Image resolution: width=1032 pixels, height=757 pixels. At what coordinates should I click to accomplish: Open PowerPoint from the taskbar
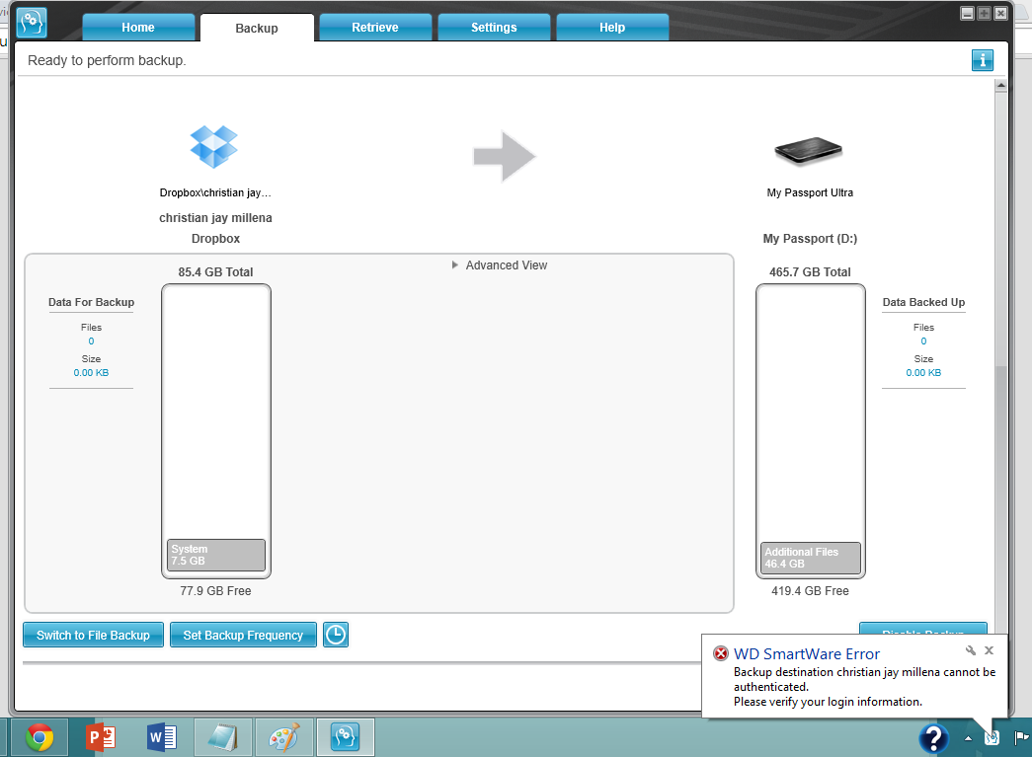pyautogui.click(x=101, y=737)
